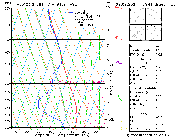Click the blue Dewpoint legend entry
Screen dimensions: 178x137
pyautogui.click(x=79, y=13)
